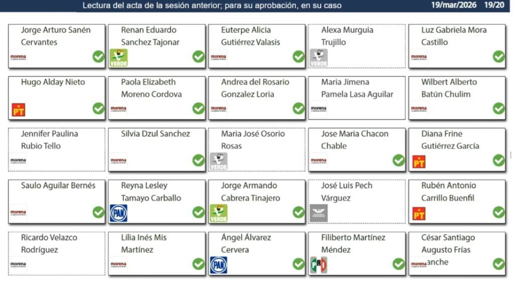Click the PRI logo on Filiberto Martínez's card

319,265
